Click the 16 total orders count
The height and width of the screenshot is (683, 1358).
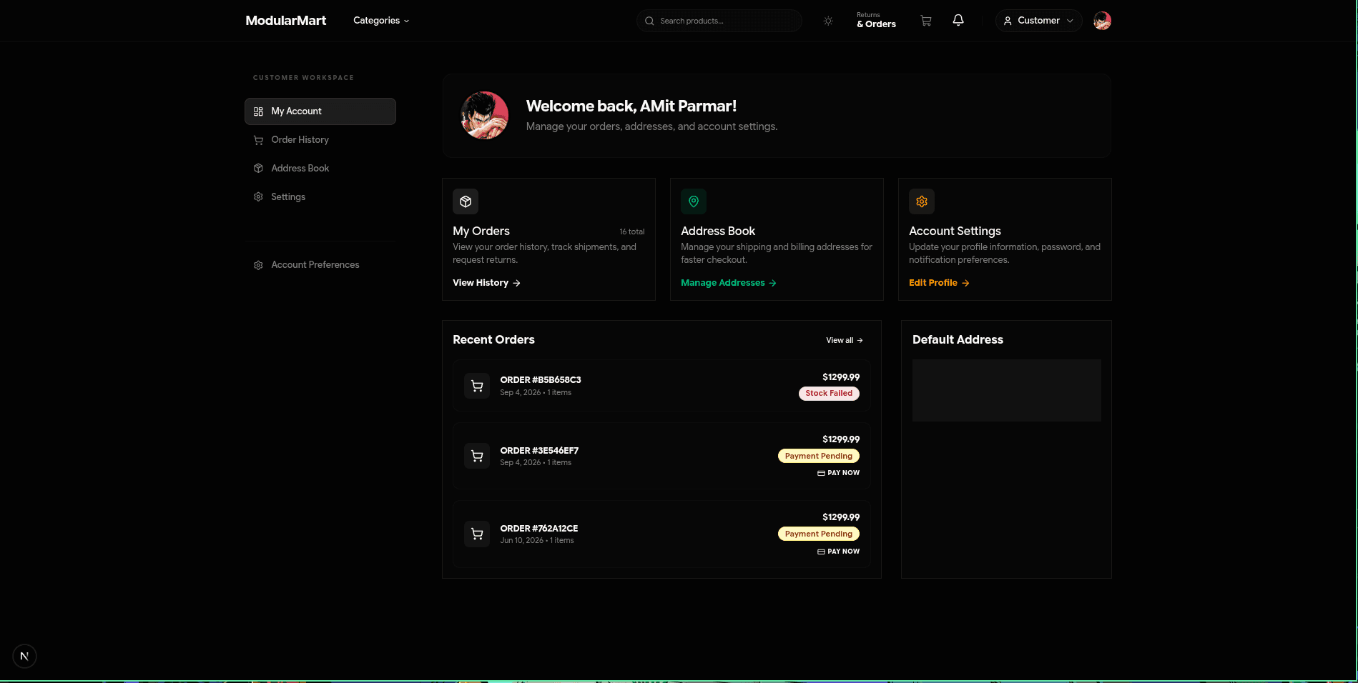632,231
